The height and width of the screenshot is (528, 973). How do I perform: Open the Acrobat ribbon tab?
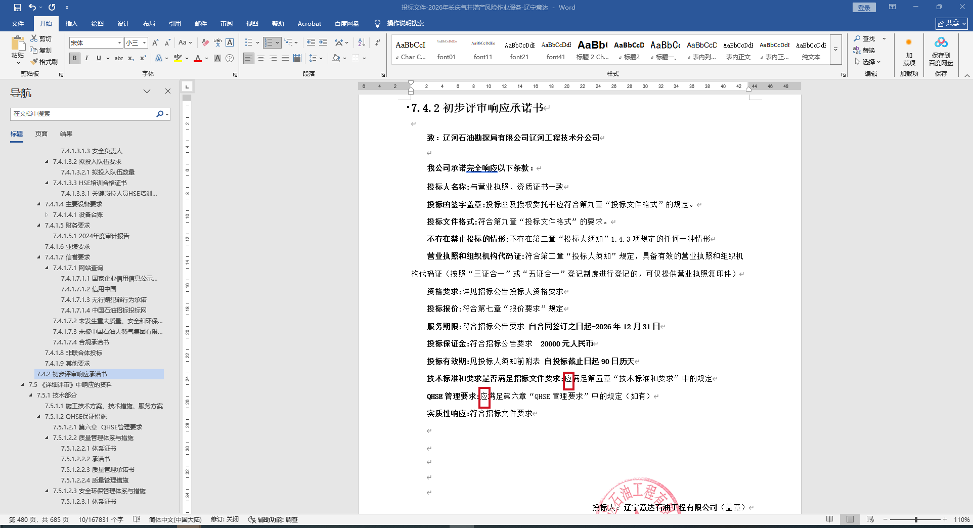coord(309,23)
